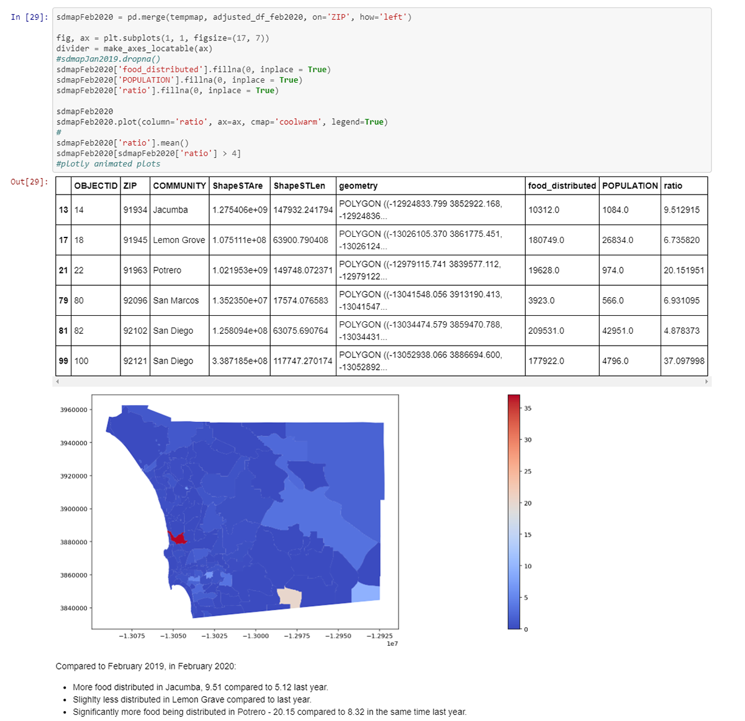Click the light blue southeast corner map region

[366, 592]
